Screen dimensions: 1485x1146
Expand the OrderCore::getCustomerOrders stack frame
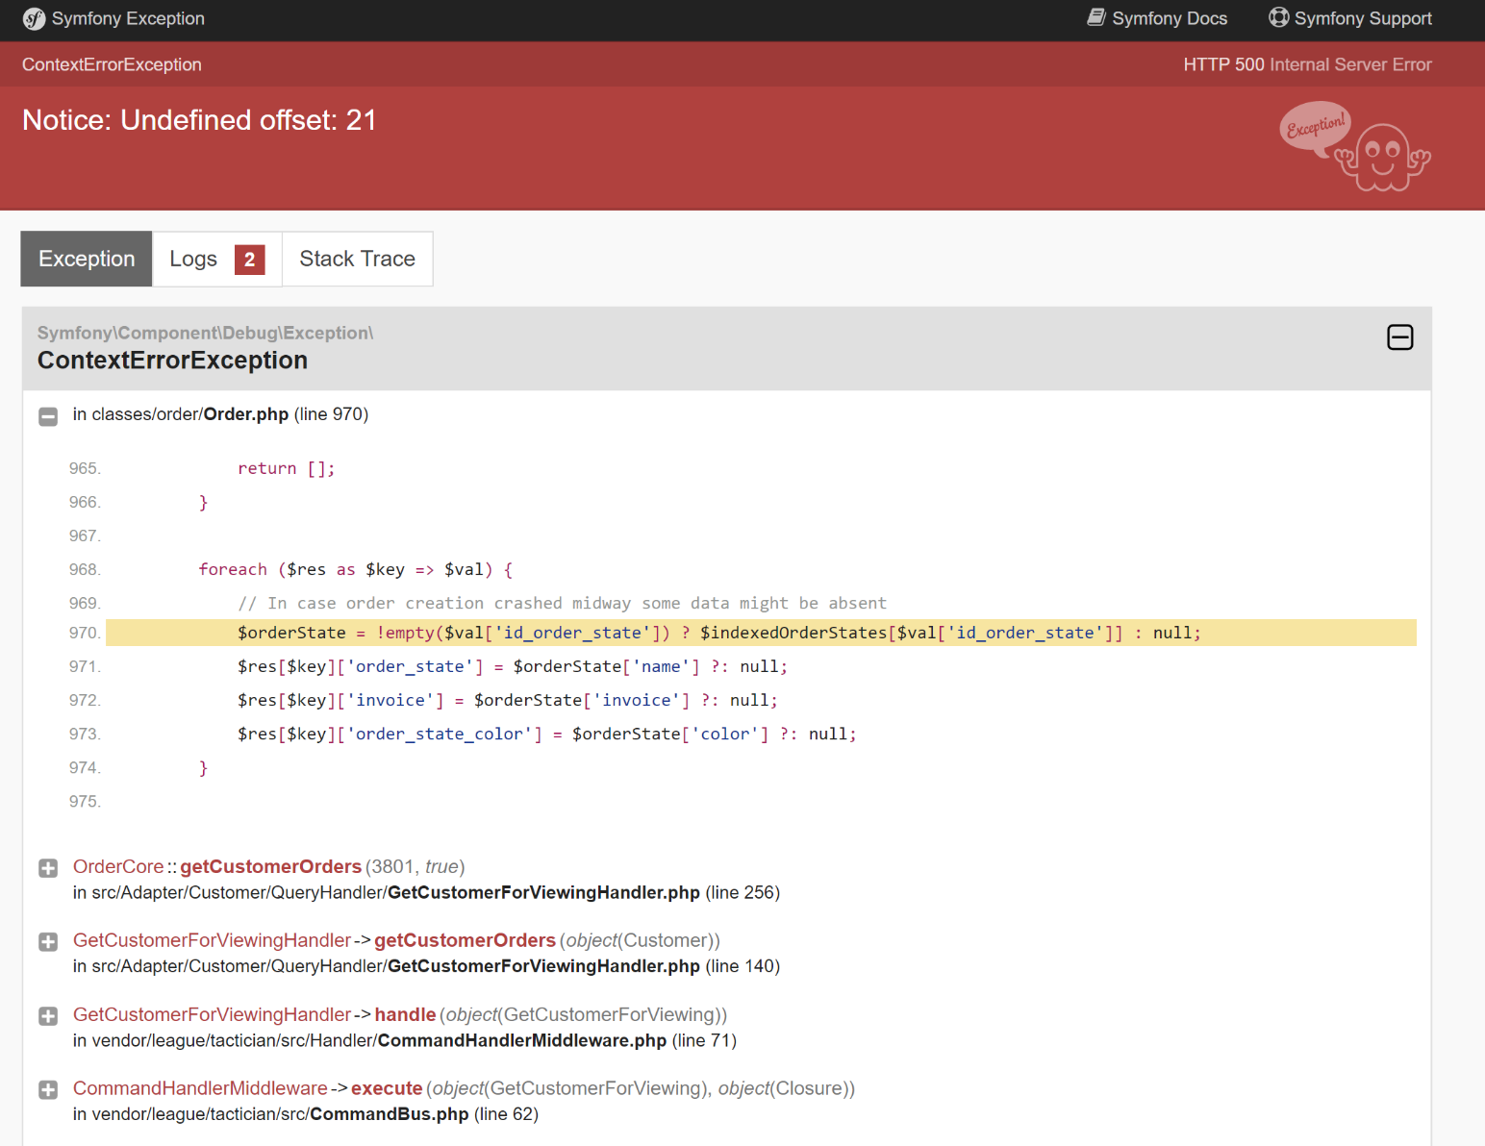[48, 868]
